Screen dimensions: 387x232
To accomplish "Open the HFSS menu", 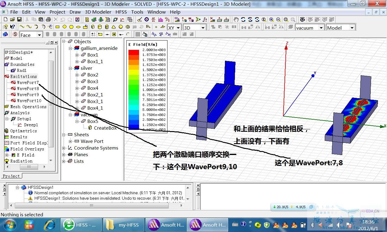I will tap(121, 12).
